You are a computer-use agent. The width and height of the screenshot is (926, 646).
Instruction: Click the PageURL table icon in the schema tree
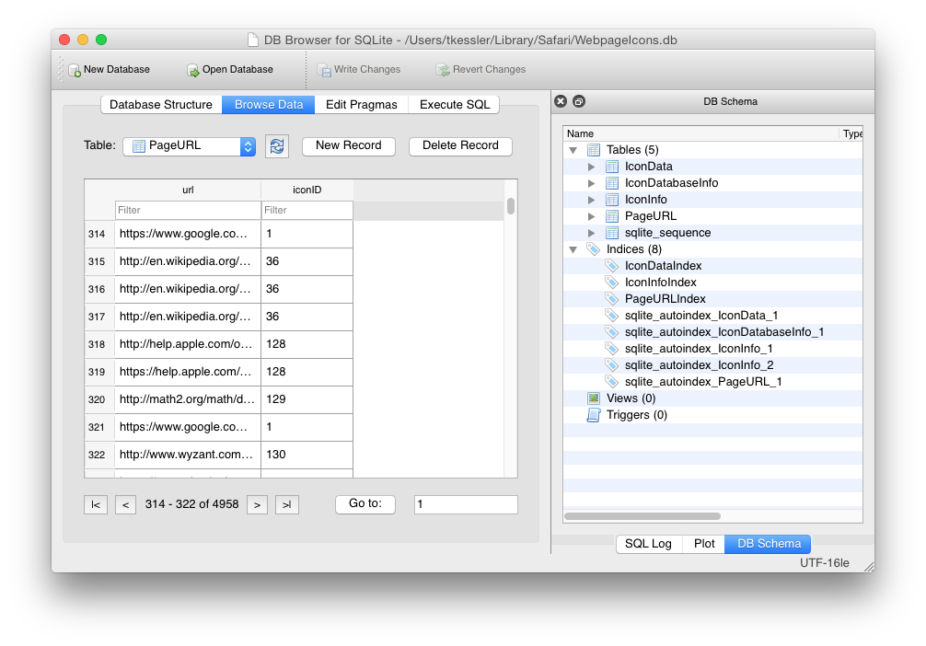[612, 216]
